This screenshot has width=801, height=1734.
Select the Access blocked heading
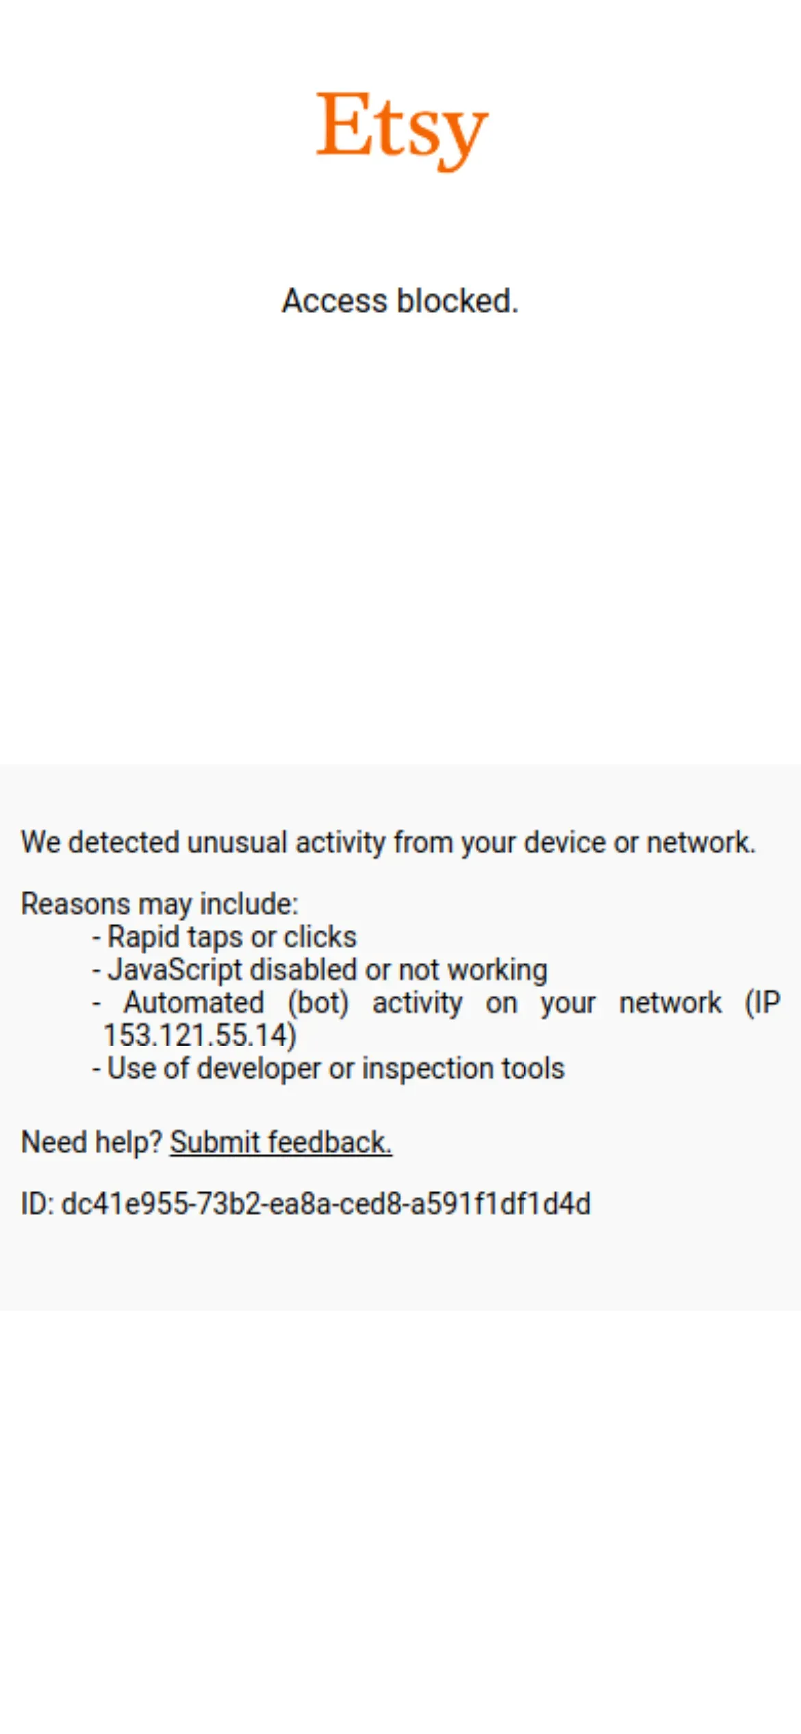[400, 301]
